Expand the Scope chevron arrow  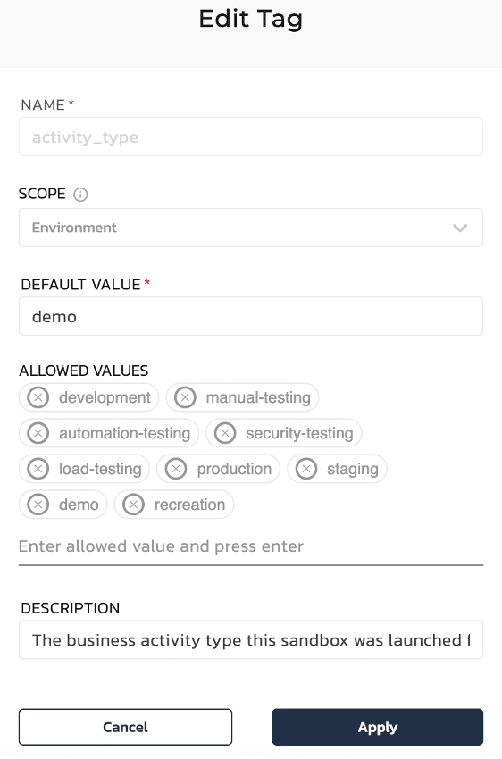[x=460, y=228]
